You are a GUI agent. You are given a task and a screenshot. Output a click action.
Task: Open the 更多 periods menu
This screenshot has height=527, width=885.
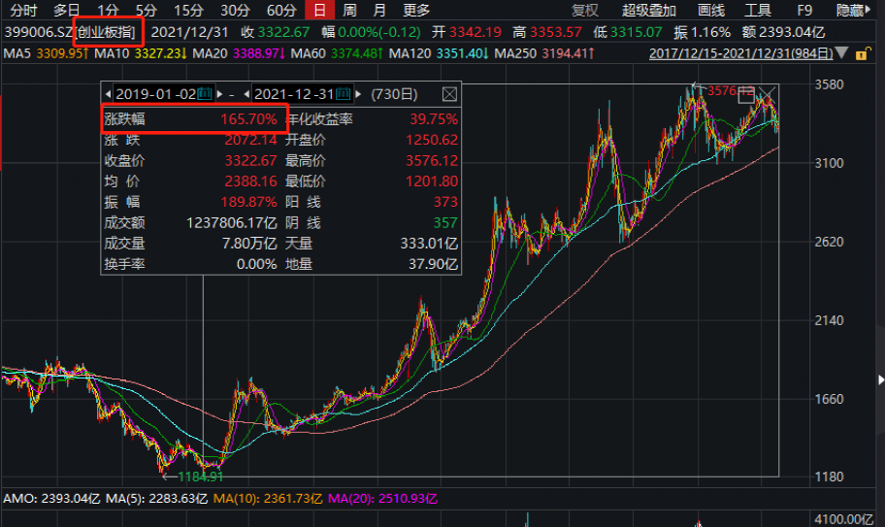416,10
